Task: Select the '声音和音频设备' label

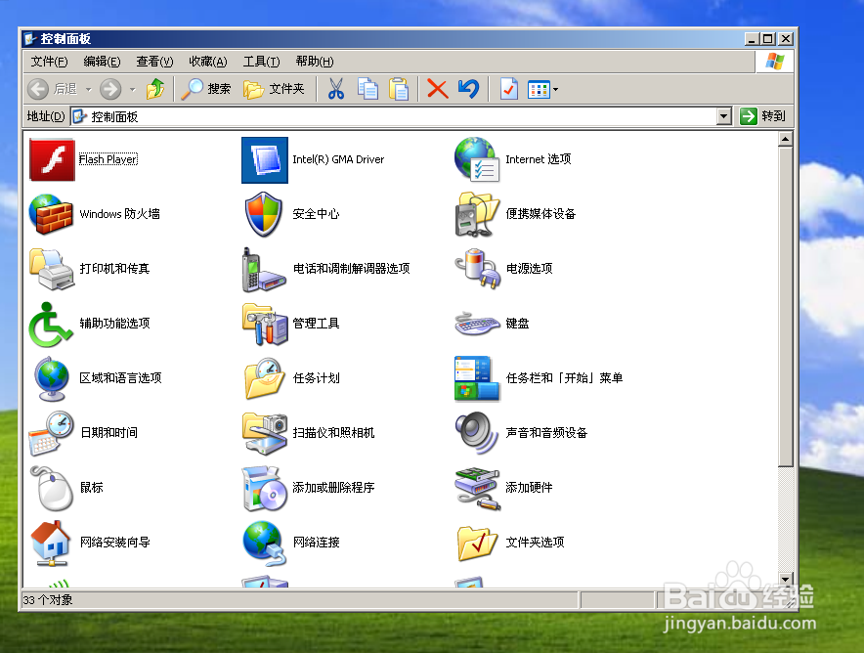Action: point(546,433)
